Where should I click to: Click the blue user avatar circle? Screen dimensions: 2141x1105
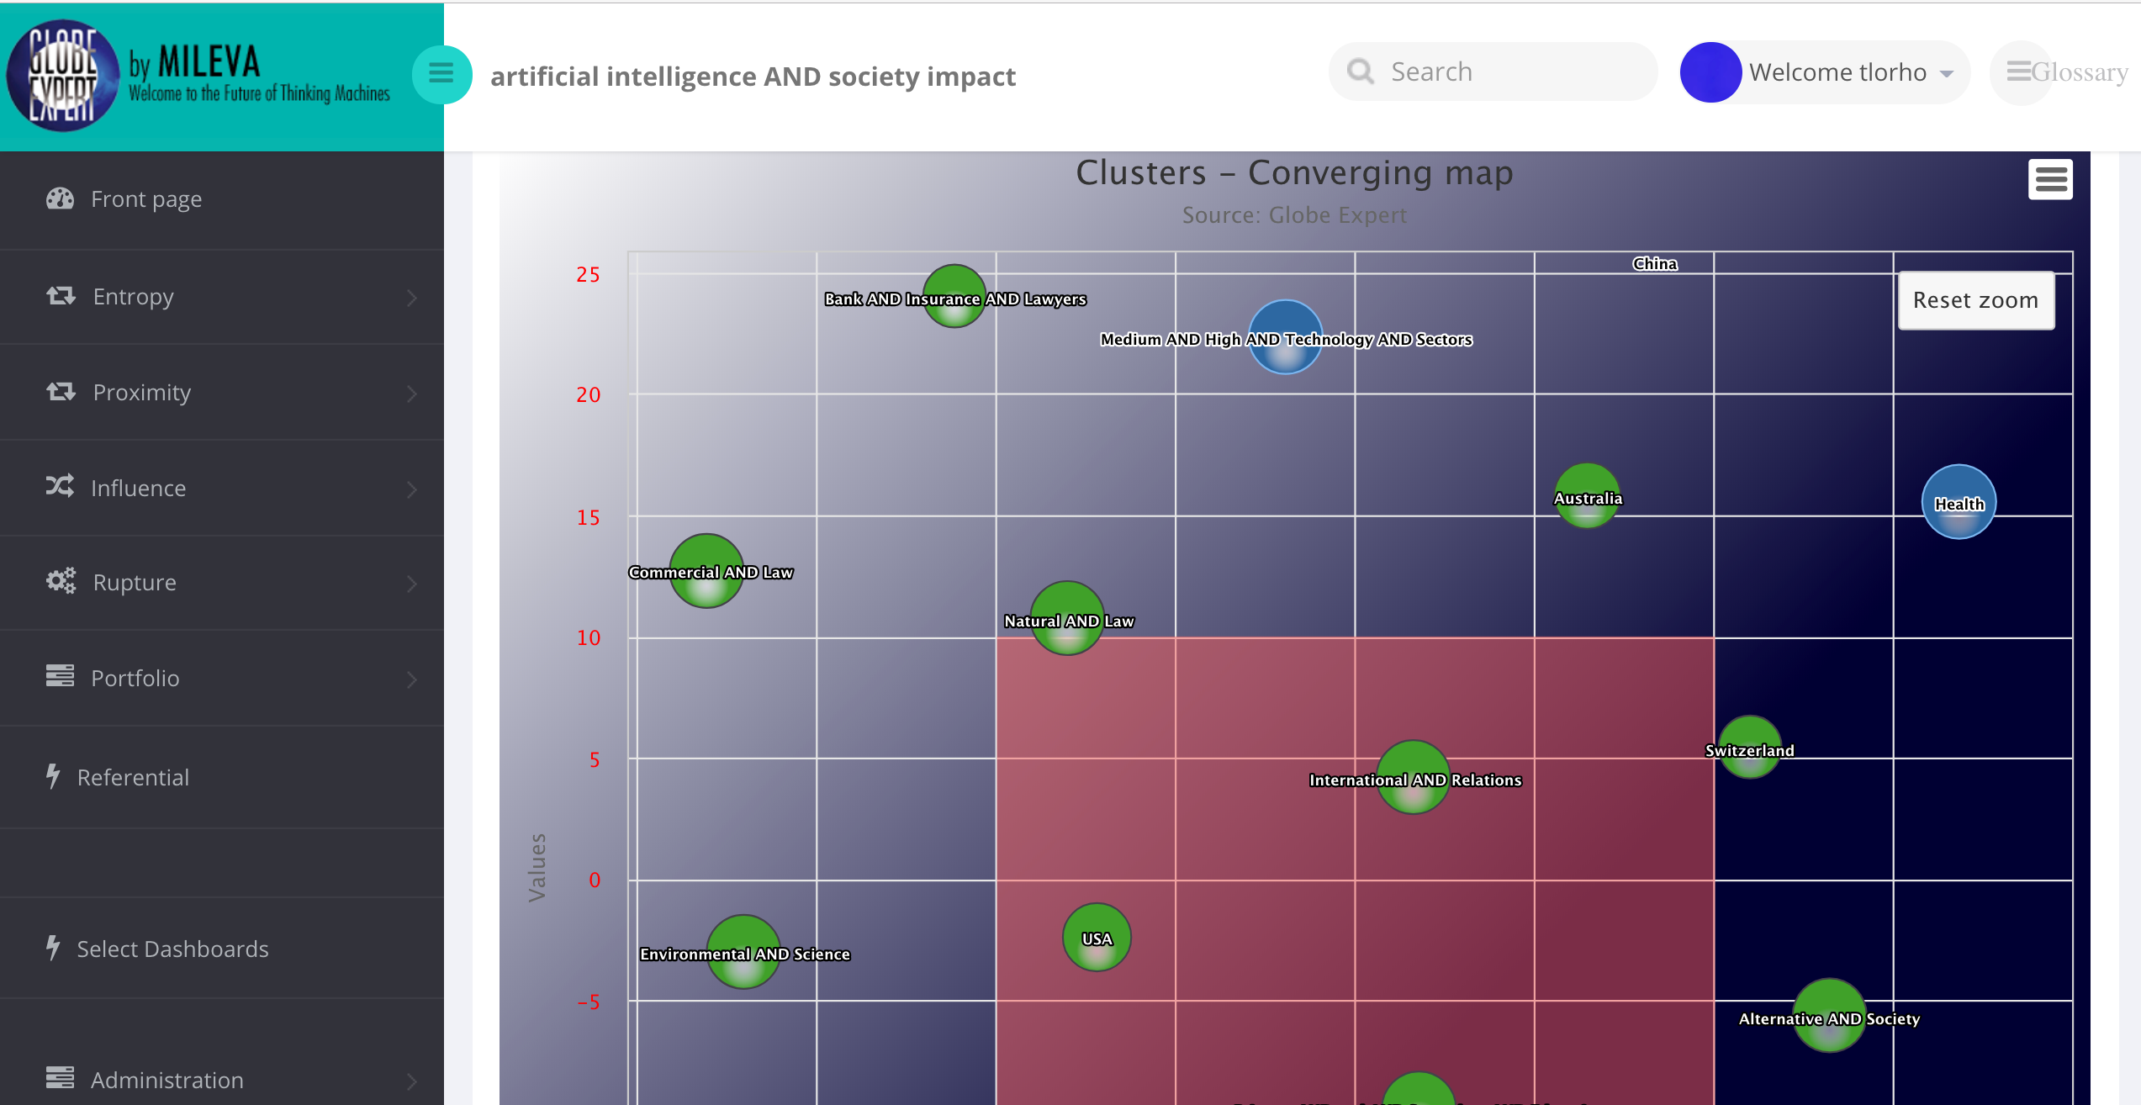pyautogui.click(x=1710, y=72)
